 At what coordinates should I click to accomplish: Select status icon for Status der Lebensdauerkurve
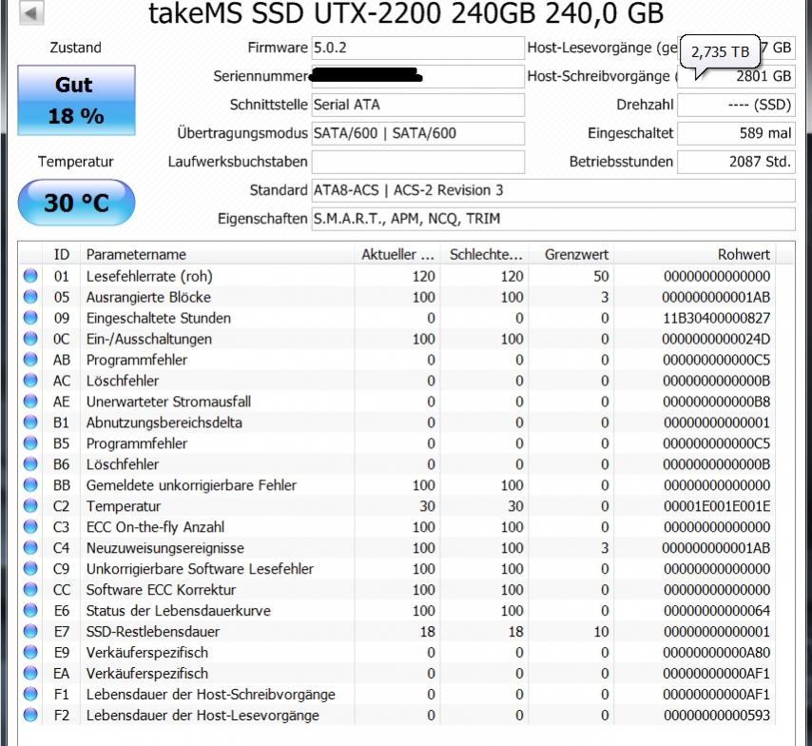click(30, 610)
